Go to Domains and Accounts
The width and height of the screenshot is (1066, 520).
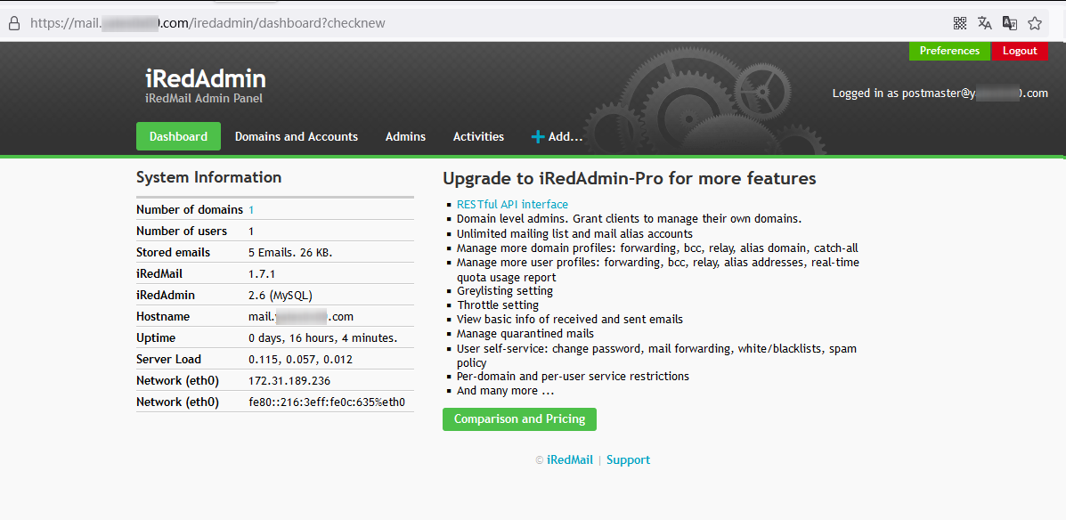tap(297, 136)
